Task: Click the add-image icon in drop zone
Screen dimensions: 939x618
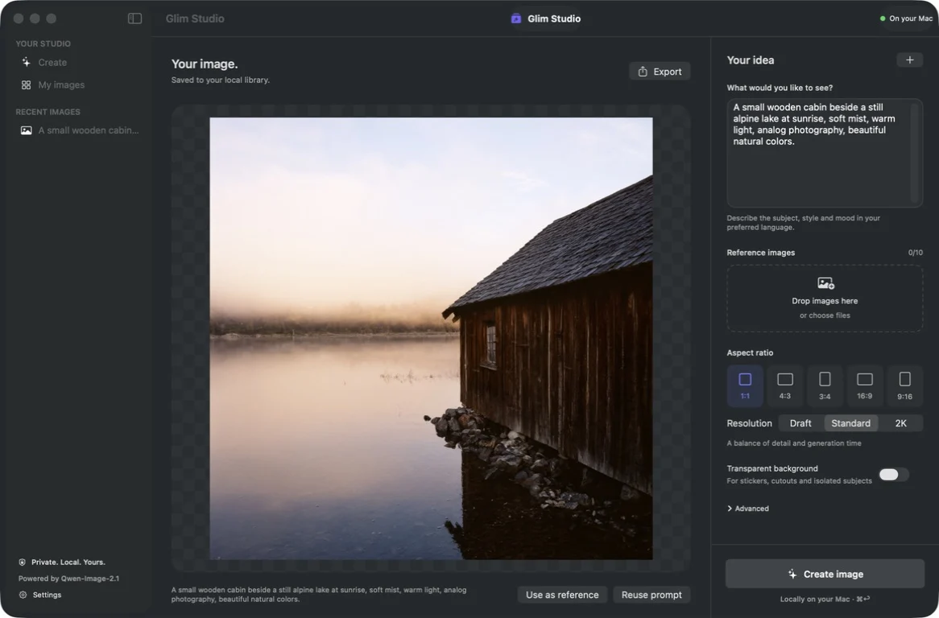Action: (825, 283)
